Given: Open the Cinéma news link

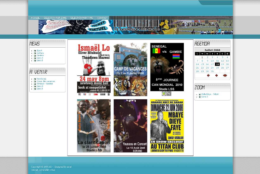Looking at the screenshot, I should (40, 55).
